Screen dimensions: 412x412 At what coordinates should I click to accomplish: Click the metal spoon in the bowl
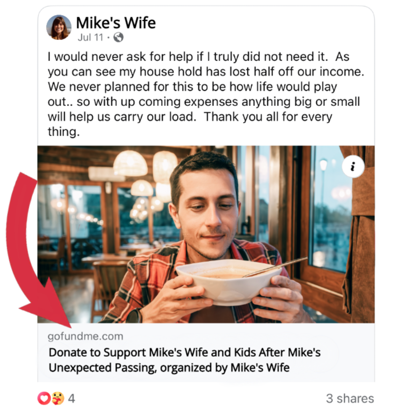[x=275, y=267]
